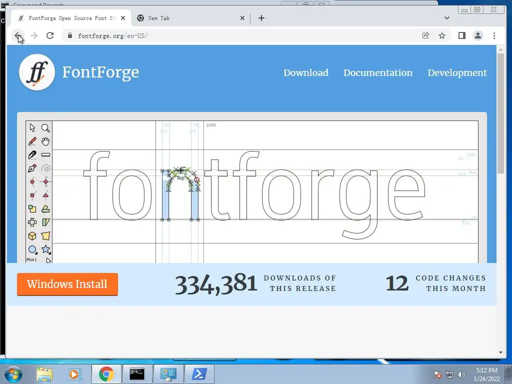Open PowerShell from the taskbar
Screen dimensions: 512x384
(x=199, y=374)
